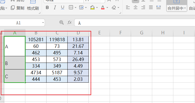Open the fill color dropdown arrow
Screen dimensions: 195x103
coord(97,8)
